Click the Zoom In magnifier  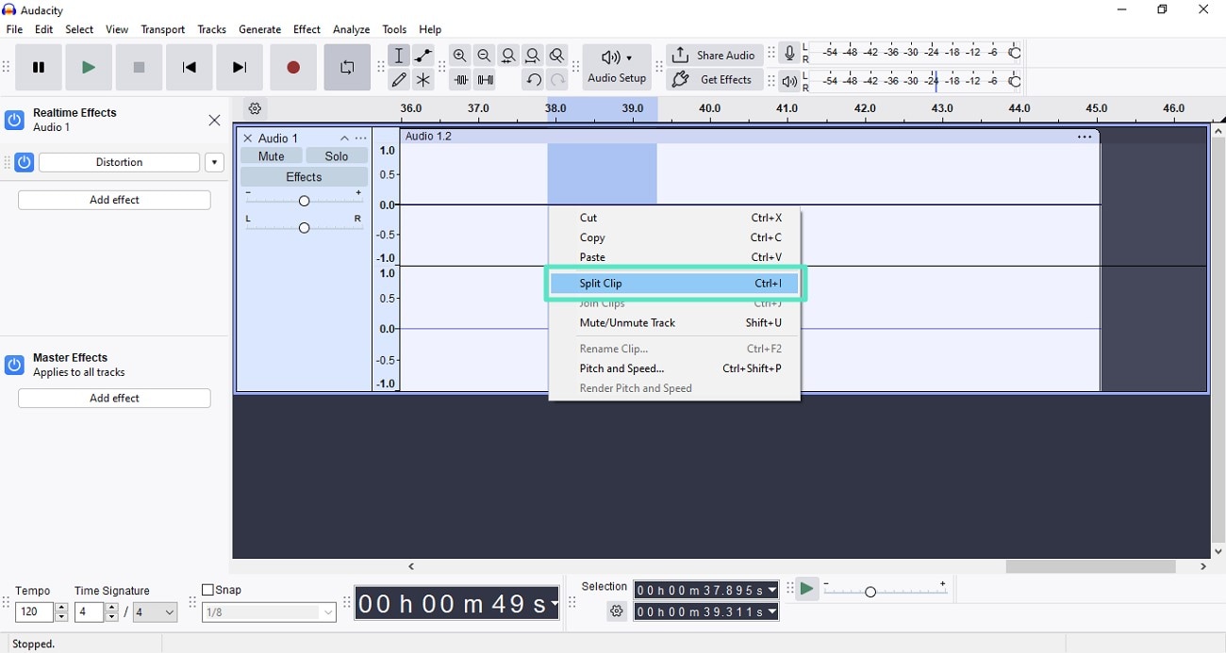(x=460, y=56)
